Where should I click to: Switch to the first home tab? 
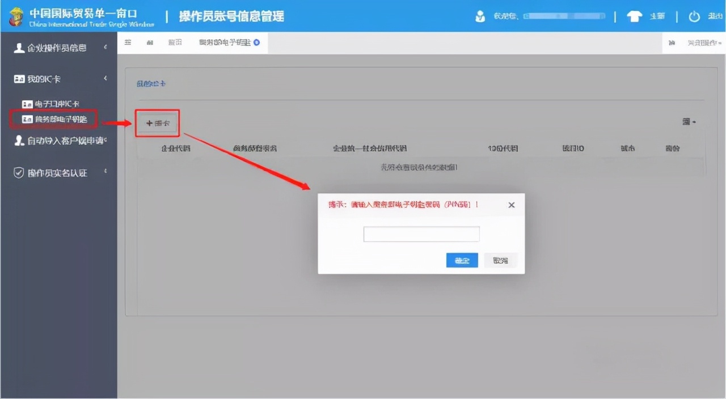[128, 42]
